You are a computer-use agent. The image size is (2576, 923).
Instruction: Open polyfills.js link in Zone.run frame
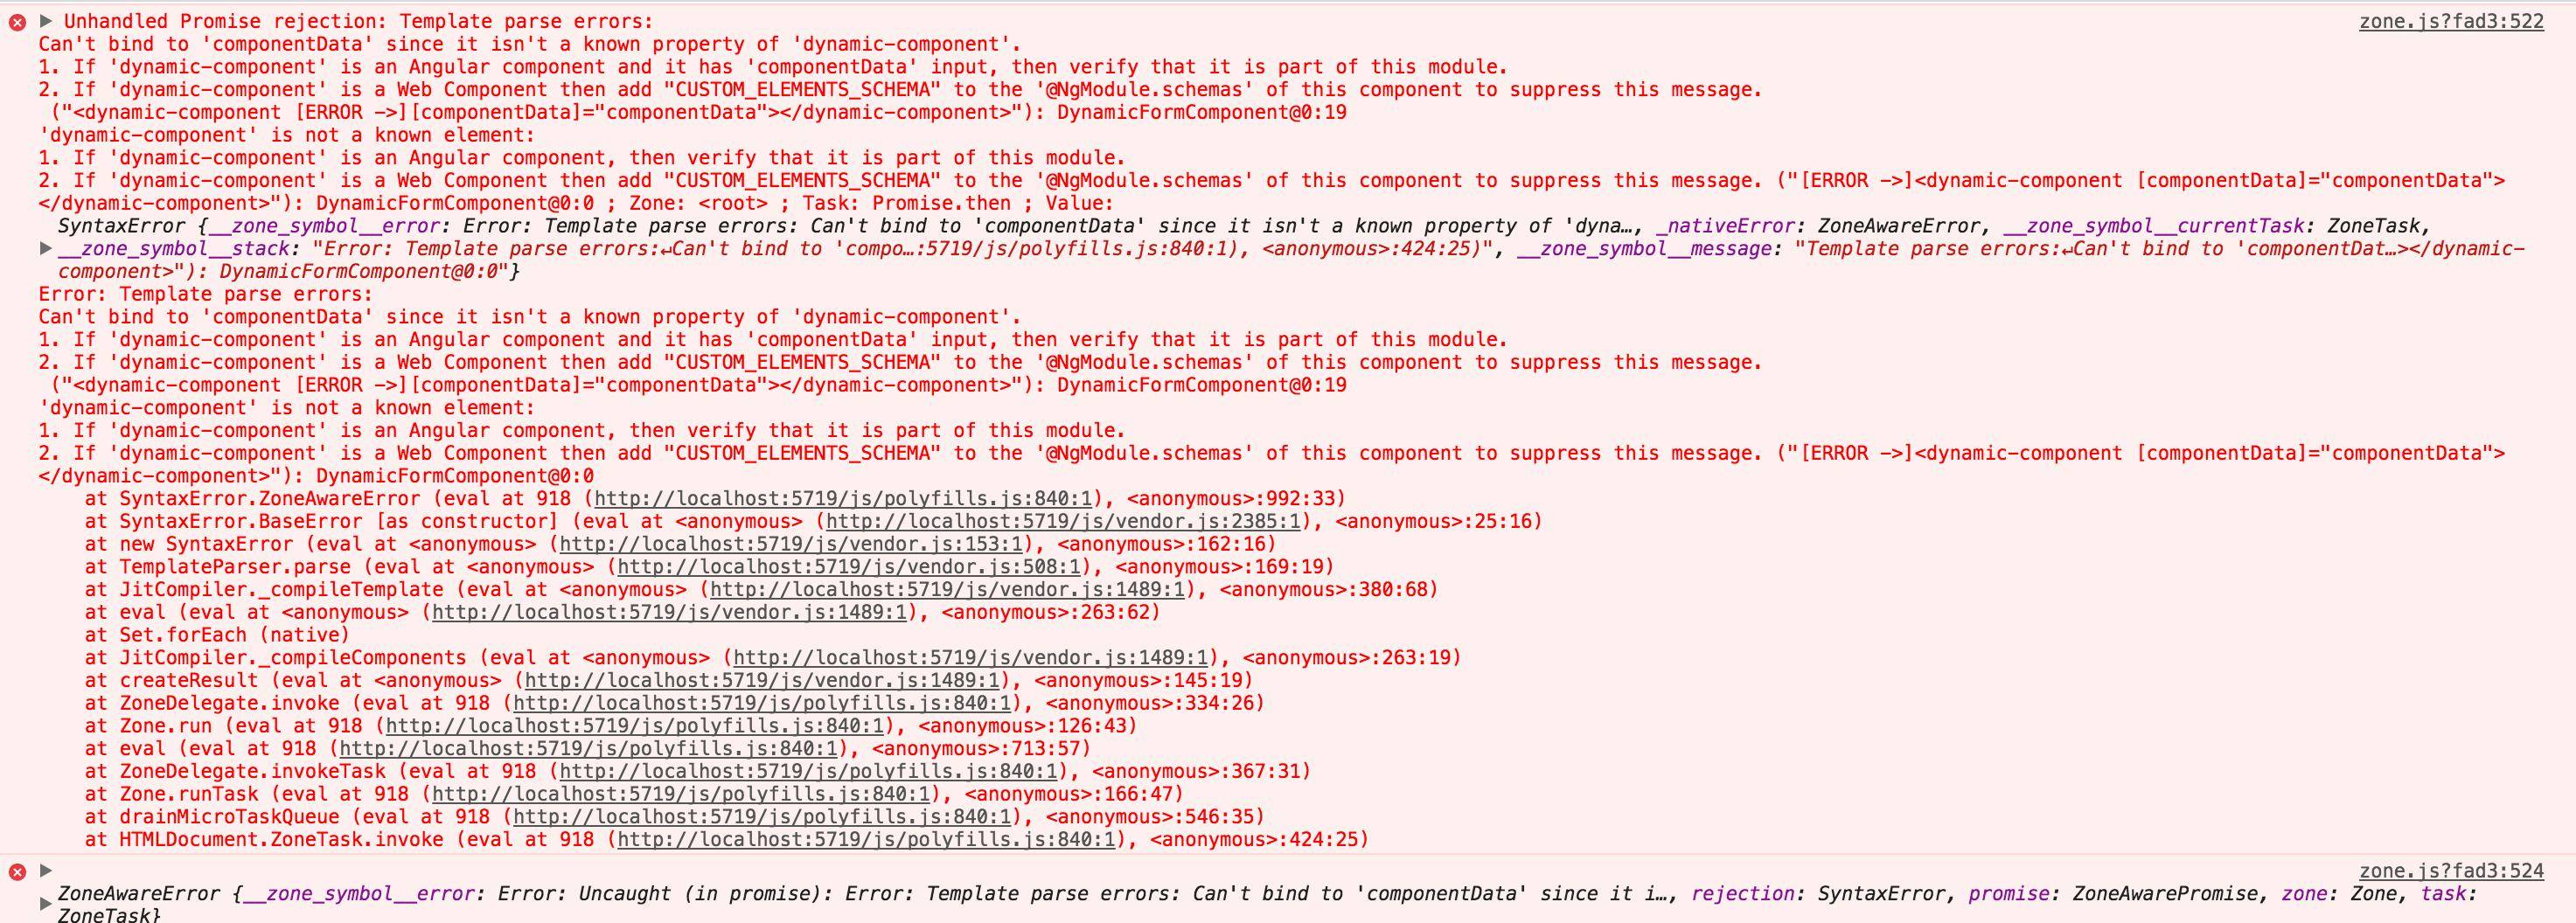[x=635, y=726]
